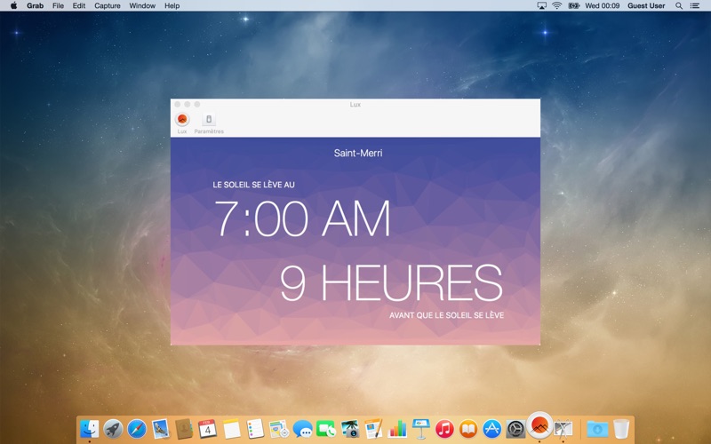Open the File menu
This screenshot has height=444, width=711.
(58, 5)
